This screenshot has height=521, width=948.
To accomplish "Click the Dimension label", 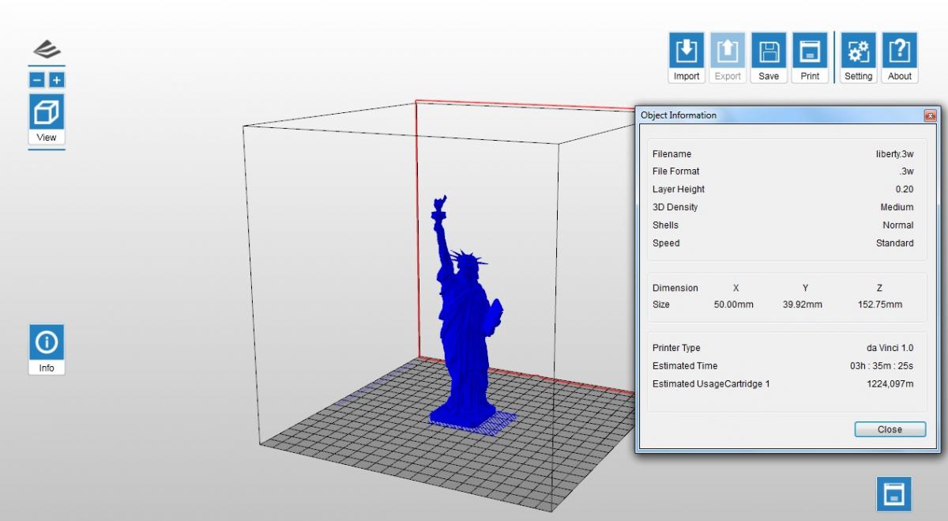I will 675,288.
